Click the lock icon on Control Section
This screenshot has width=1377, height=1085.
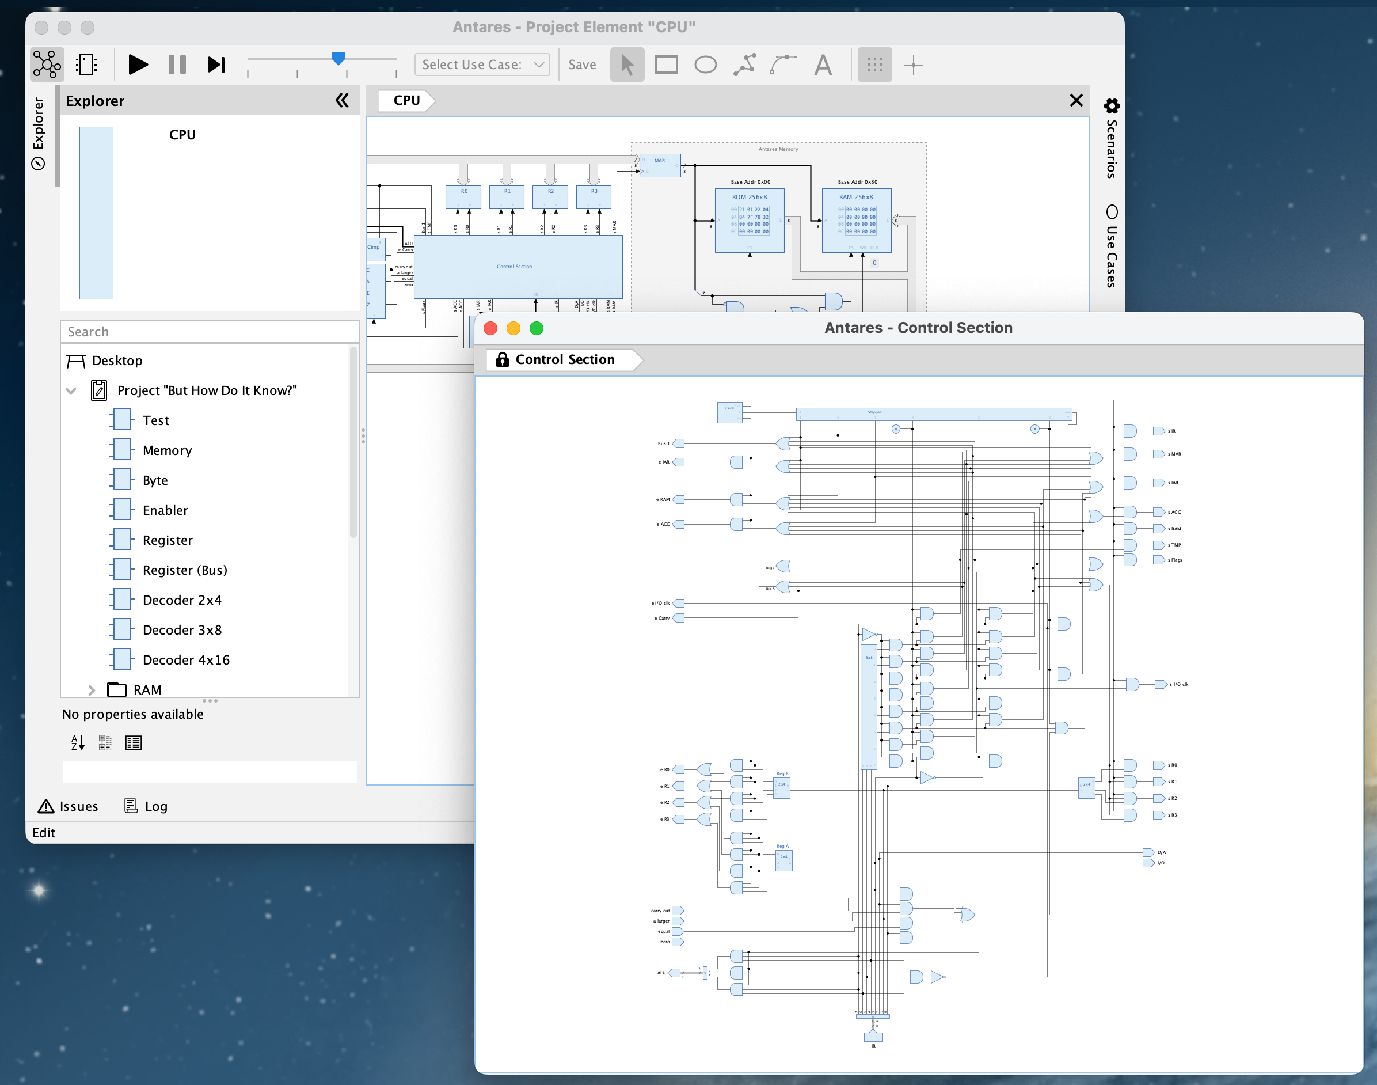[502, 359]
